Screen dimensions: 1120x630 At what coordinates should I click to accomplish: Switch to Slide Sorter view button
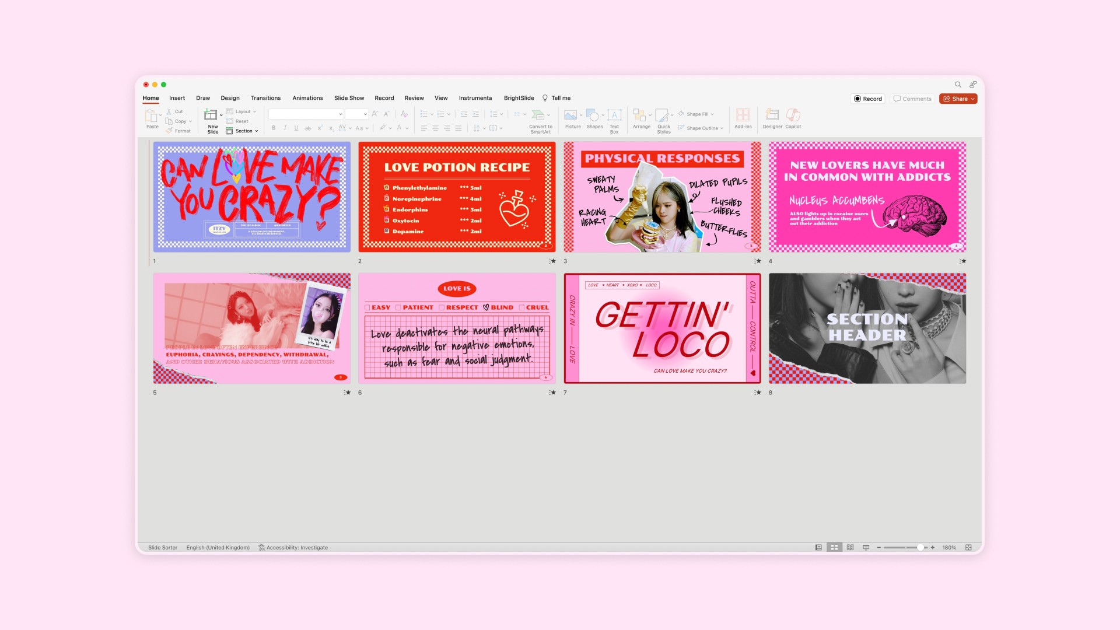coord(834,548)
